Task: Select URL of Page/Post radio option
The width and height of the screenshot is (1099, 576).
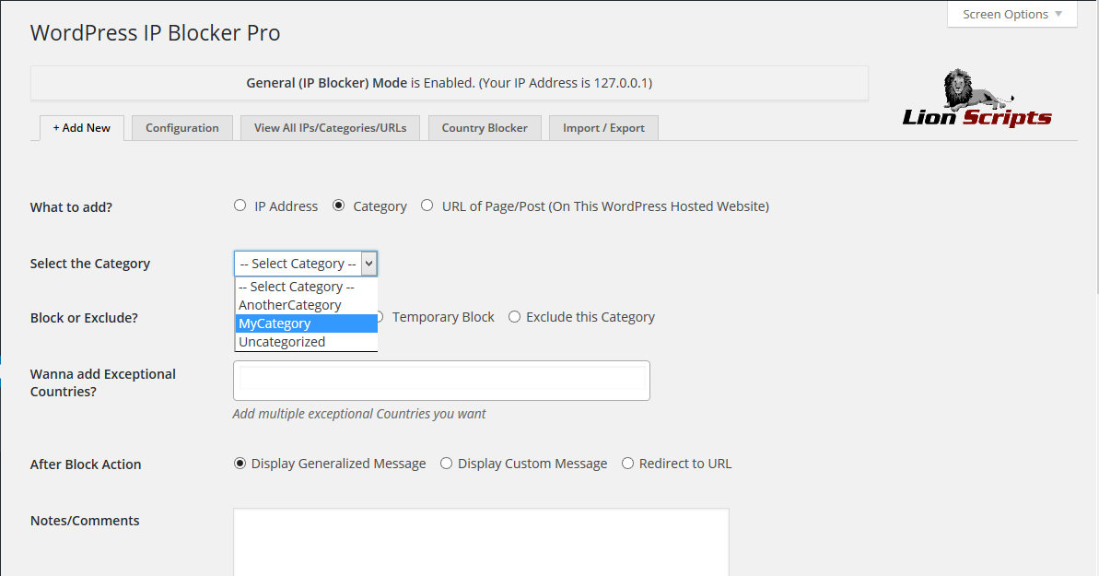Action: pos(427,206)
